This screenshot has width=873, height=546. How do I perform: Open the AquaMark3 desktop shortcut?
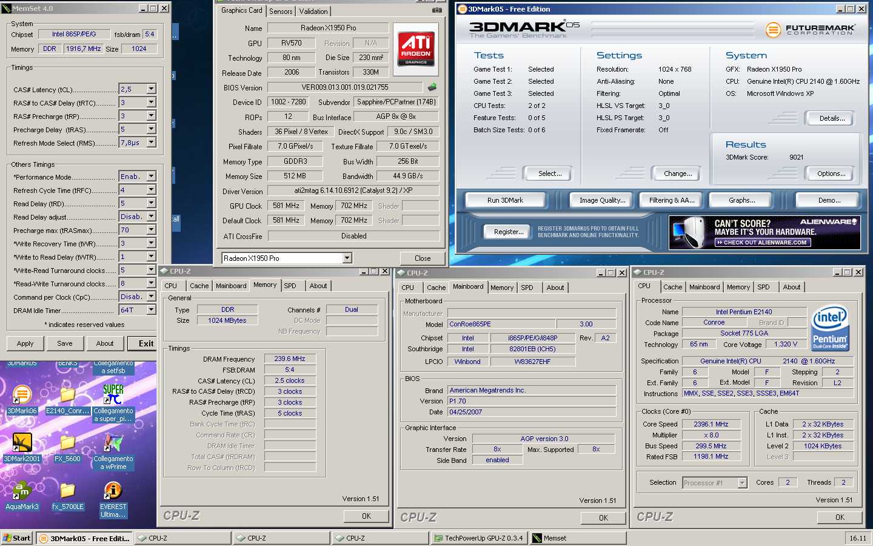22,496
